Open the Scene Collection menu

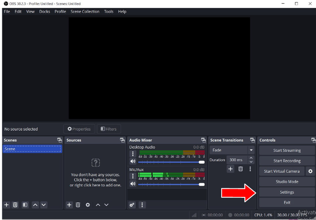point(84,12)
